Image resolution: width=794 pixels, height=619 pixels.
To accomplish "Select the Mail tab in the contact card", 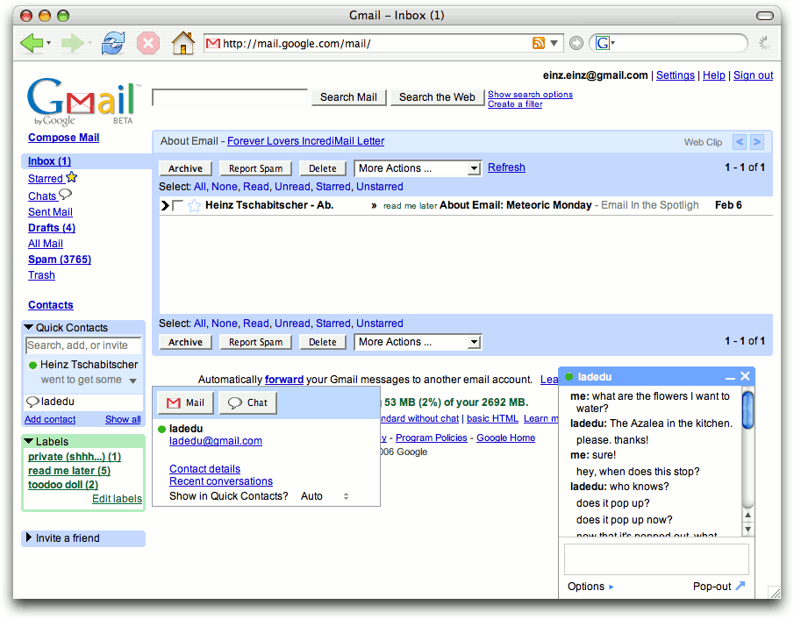I will click(x=184, y=403).
